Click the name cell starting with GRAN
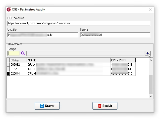The width and height of the screenshot is (165, 119). [x=69, y=64]
